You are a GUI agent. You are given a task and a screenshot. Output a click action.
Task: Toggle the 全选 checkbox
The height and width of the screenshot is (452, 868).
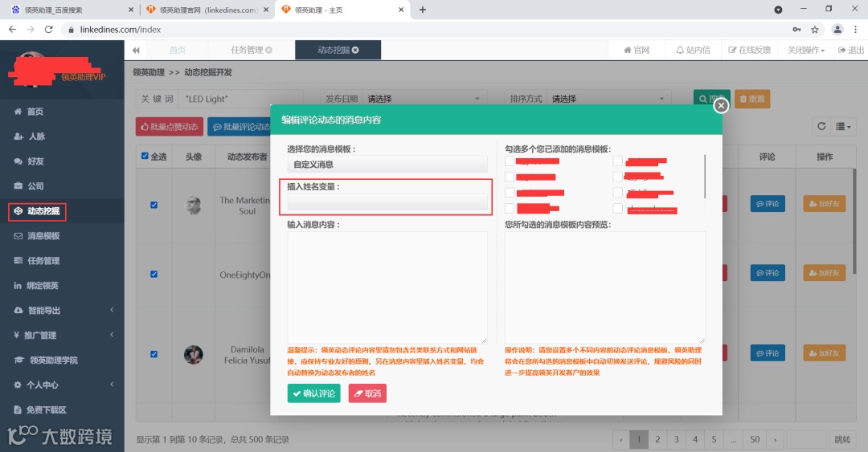(x=145, y=156)
